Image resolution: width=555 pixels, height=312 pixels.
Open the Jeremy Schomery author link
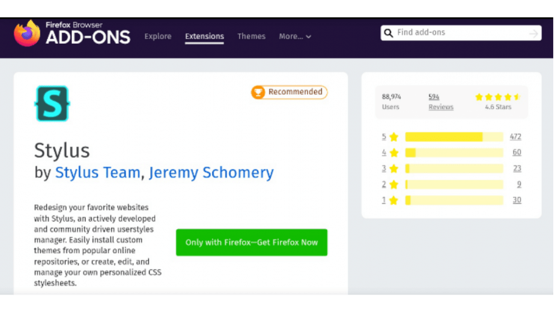pyautogui.click(x=211, y=173)
